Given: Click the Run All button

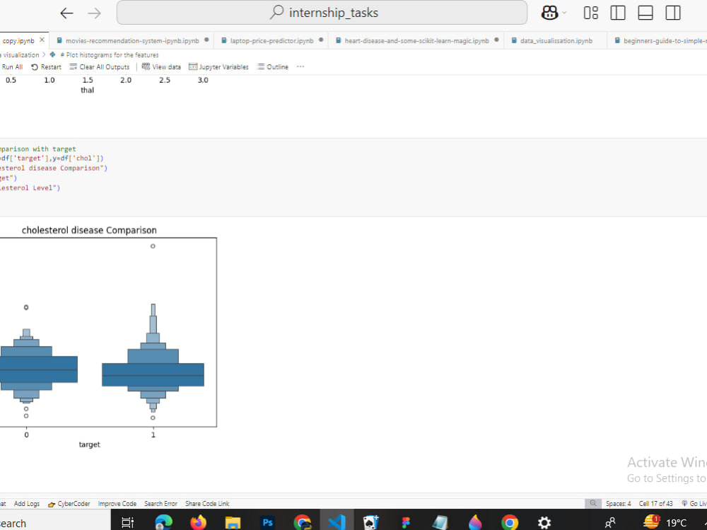Looking at the screenshot, I should coord(12,67).
